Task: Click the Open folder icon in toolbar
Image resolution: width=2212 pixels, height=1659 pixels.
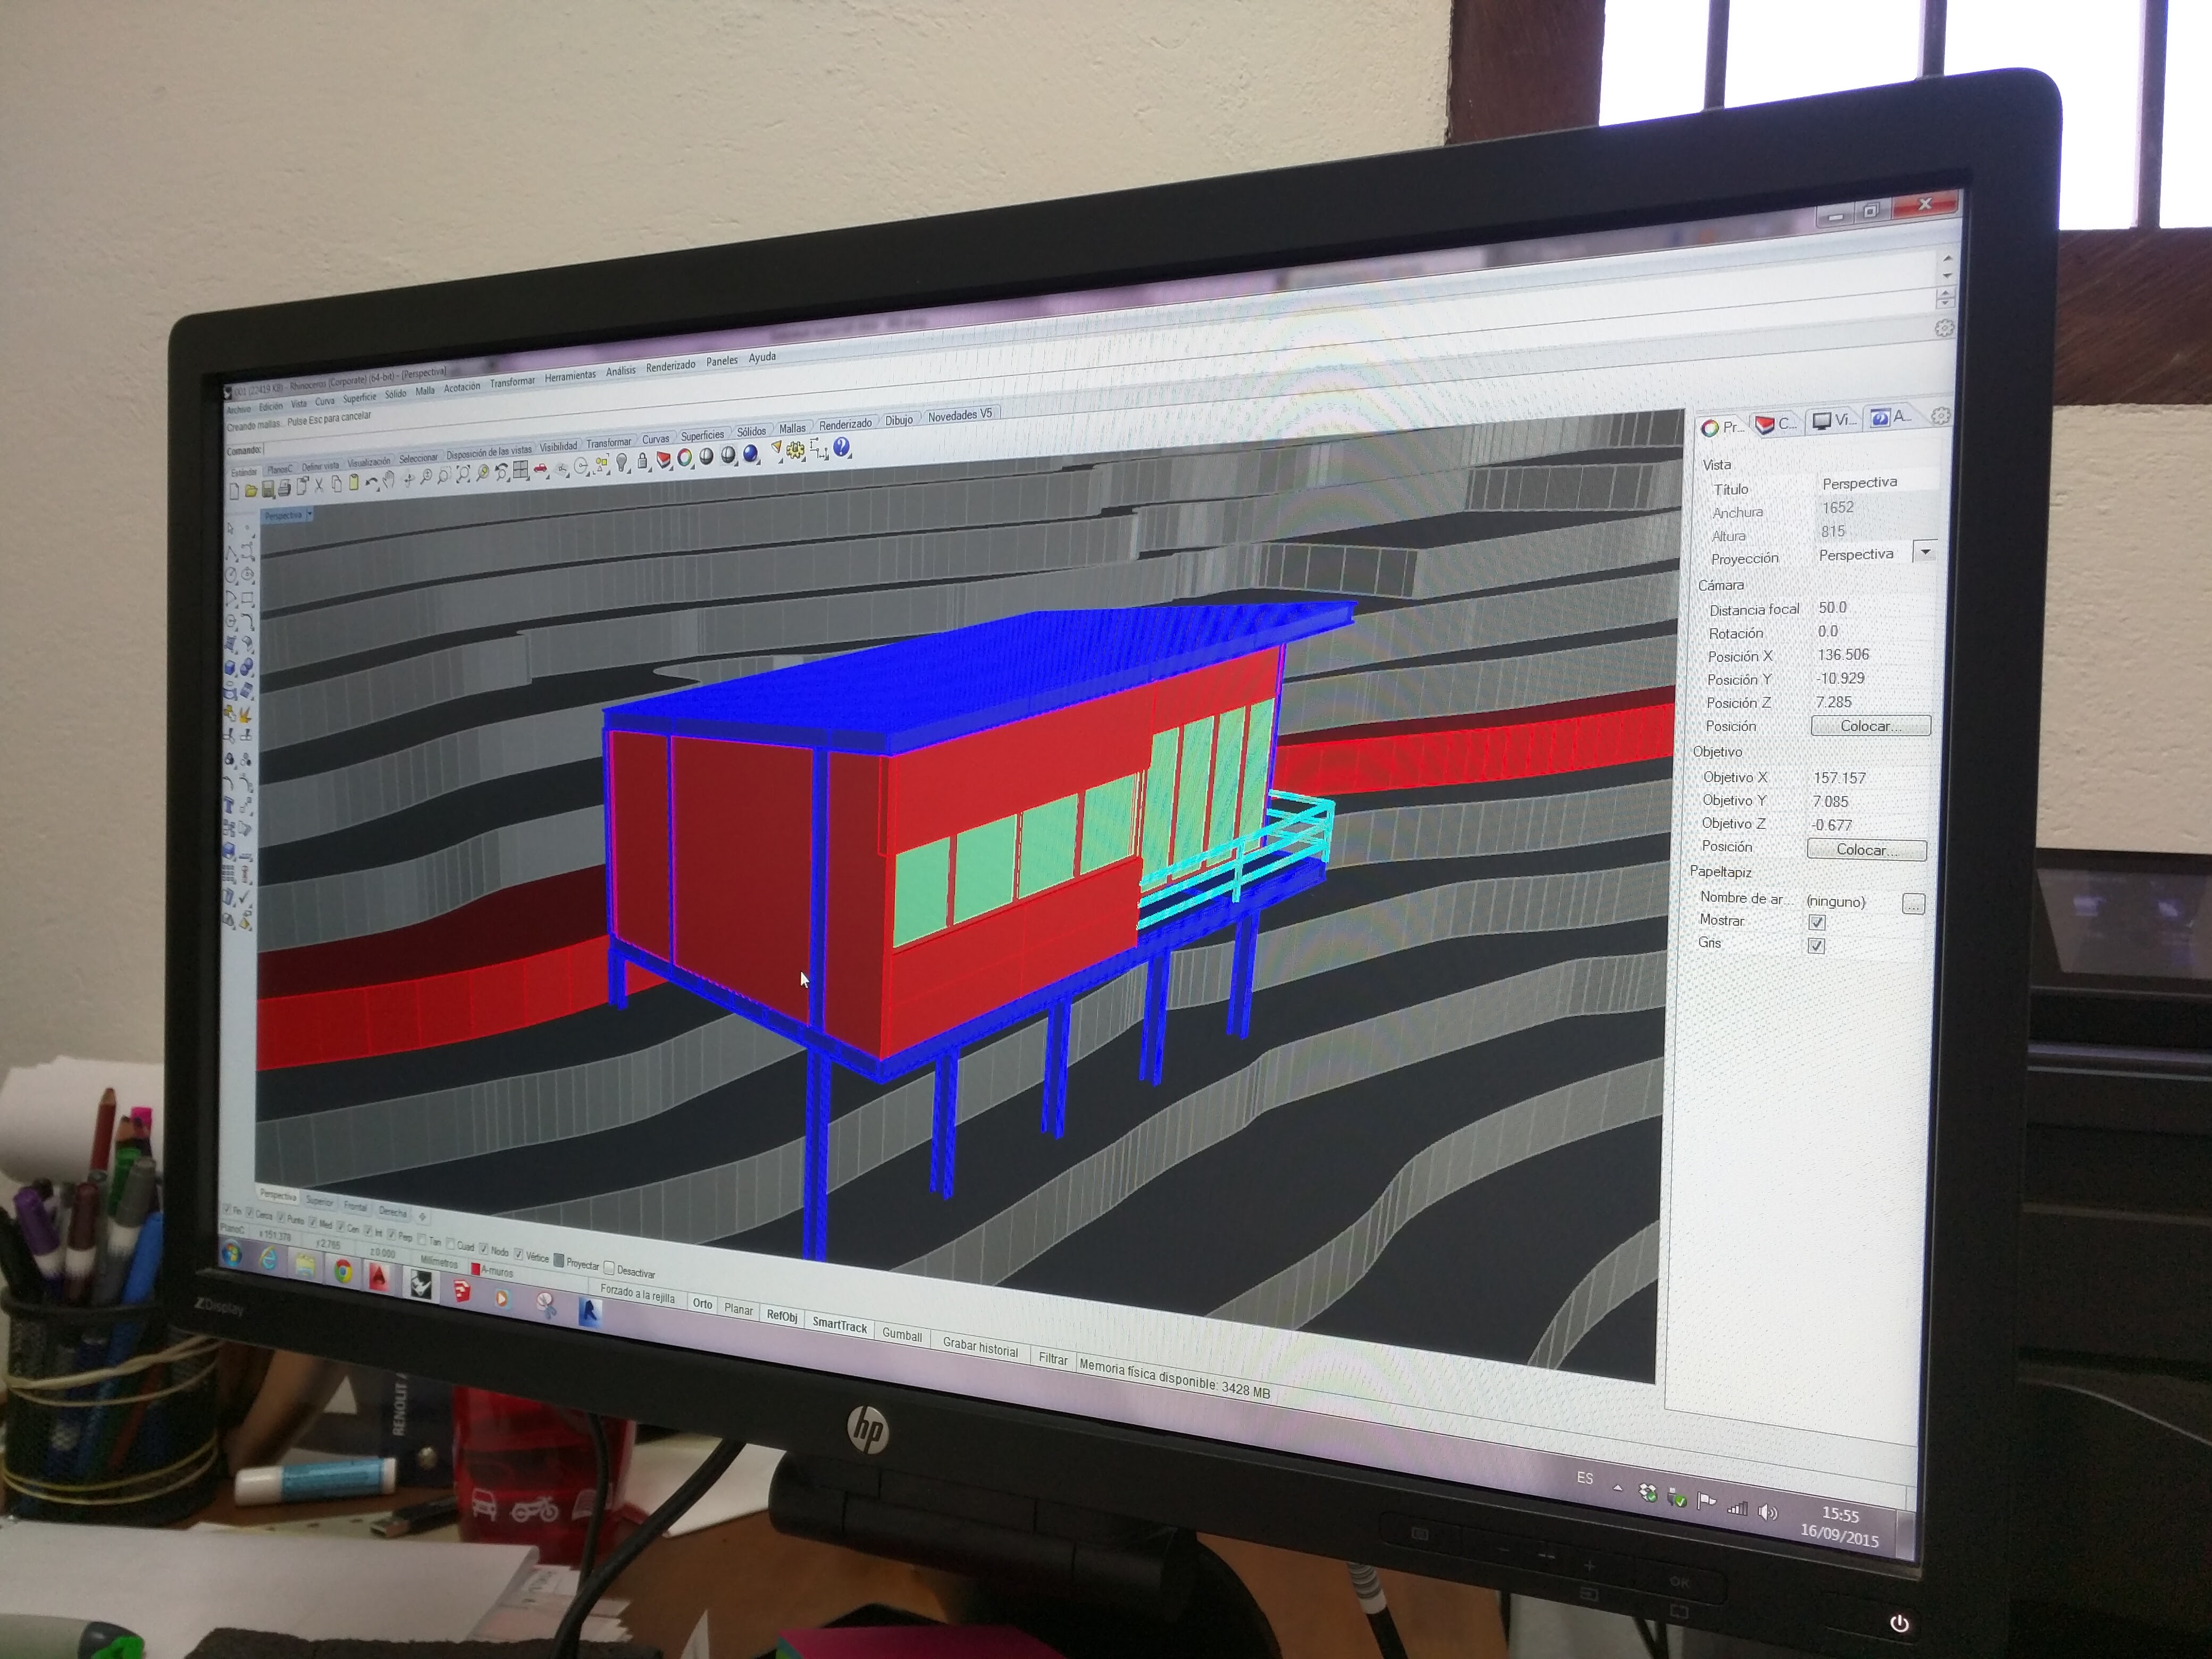Action: (251, 491)
